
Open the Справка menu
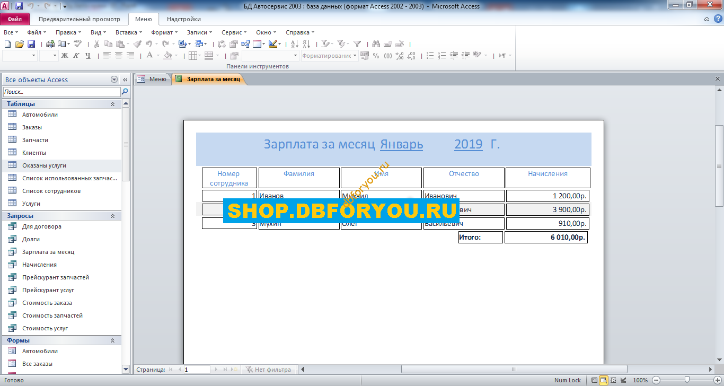(x=300, y=32)
